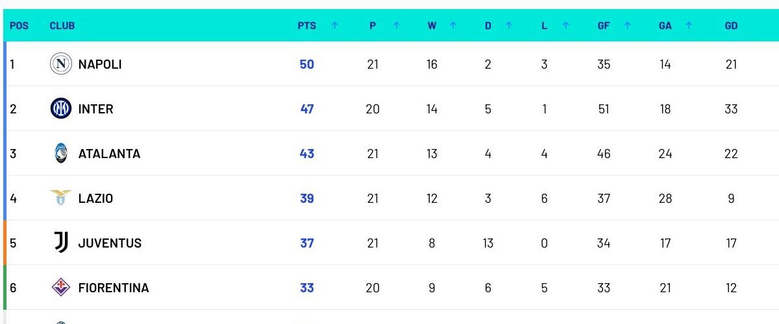
Task: Click the Juventus J logo icon
Action: tap(61, 242)
